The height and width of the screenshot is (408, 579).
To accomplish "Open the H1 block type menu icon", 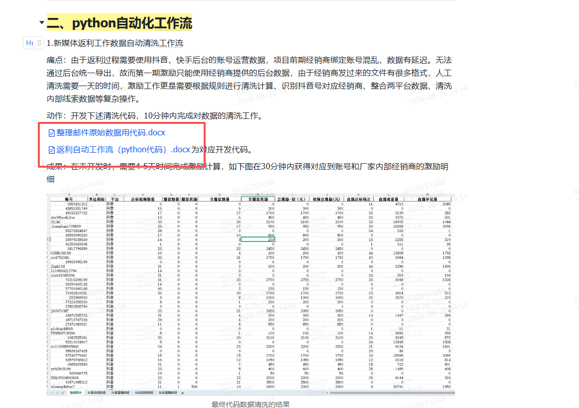I will pyautogui.click(x=29, y=43).
